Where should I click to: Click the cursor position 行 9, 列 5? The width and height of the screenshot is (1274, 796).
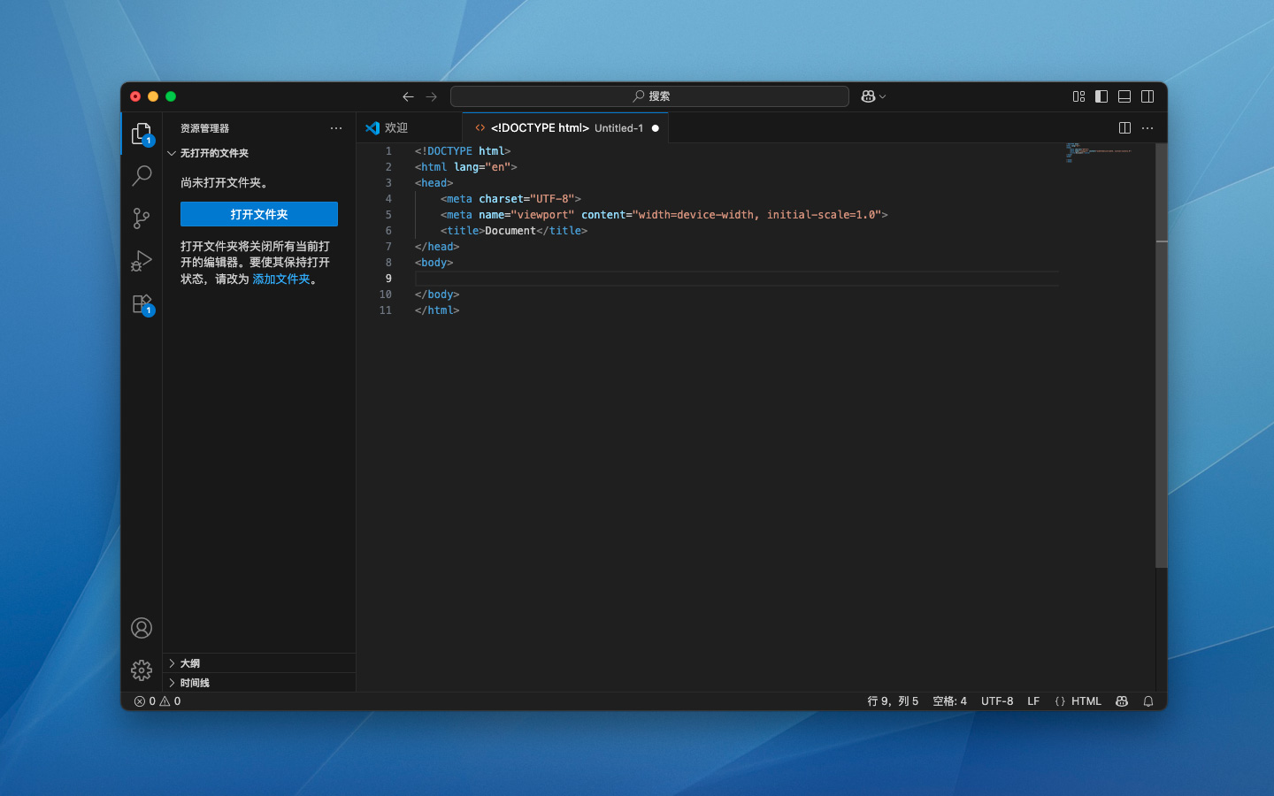pyautogui.click(x=893, y=701)
